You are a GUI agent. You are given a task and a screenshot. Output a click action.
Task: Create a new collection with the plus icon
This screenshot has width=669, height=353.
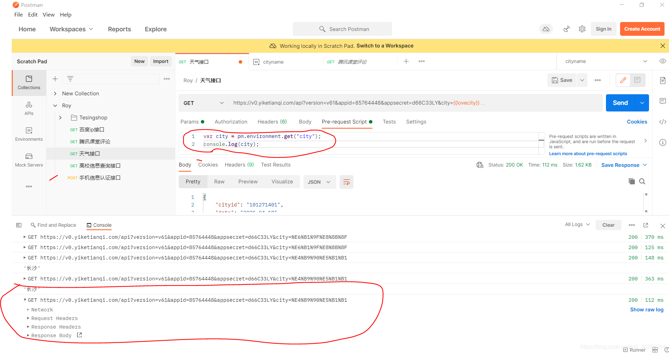tap(55, 79)
